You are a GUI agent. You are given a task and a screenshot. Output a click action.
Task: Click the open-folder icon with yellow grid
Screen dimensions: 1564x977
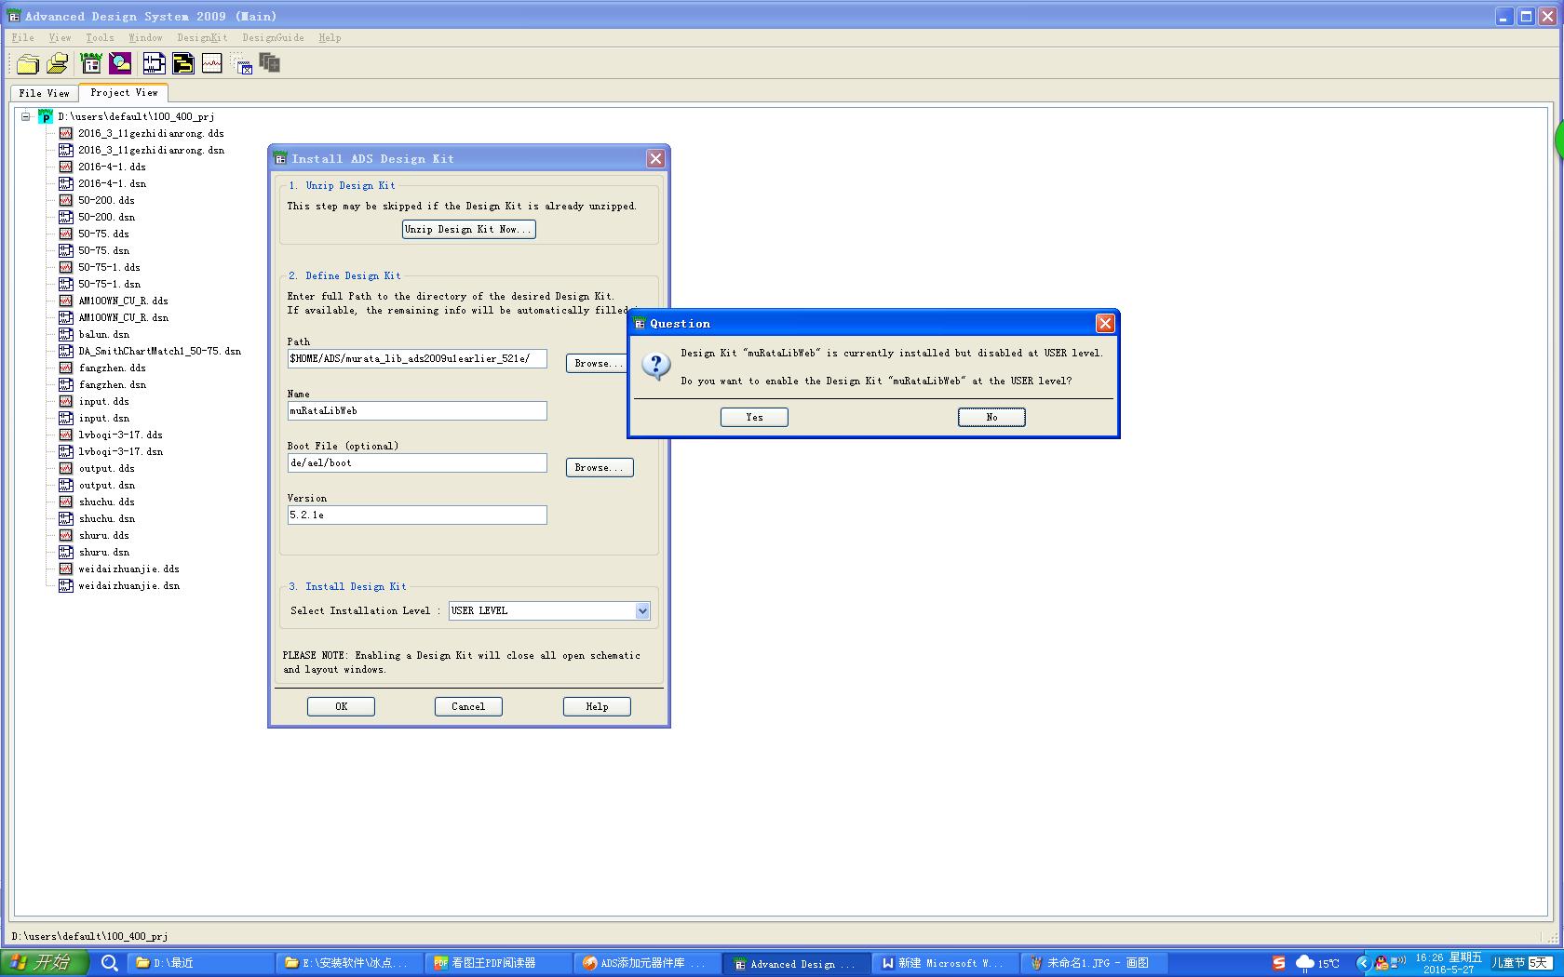[x=58, y=63]
